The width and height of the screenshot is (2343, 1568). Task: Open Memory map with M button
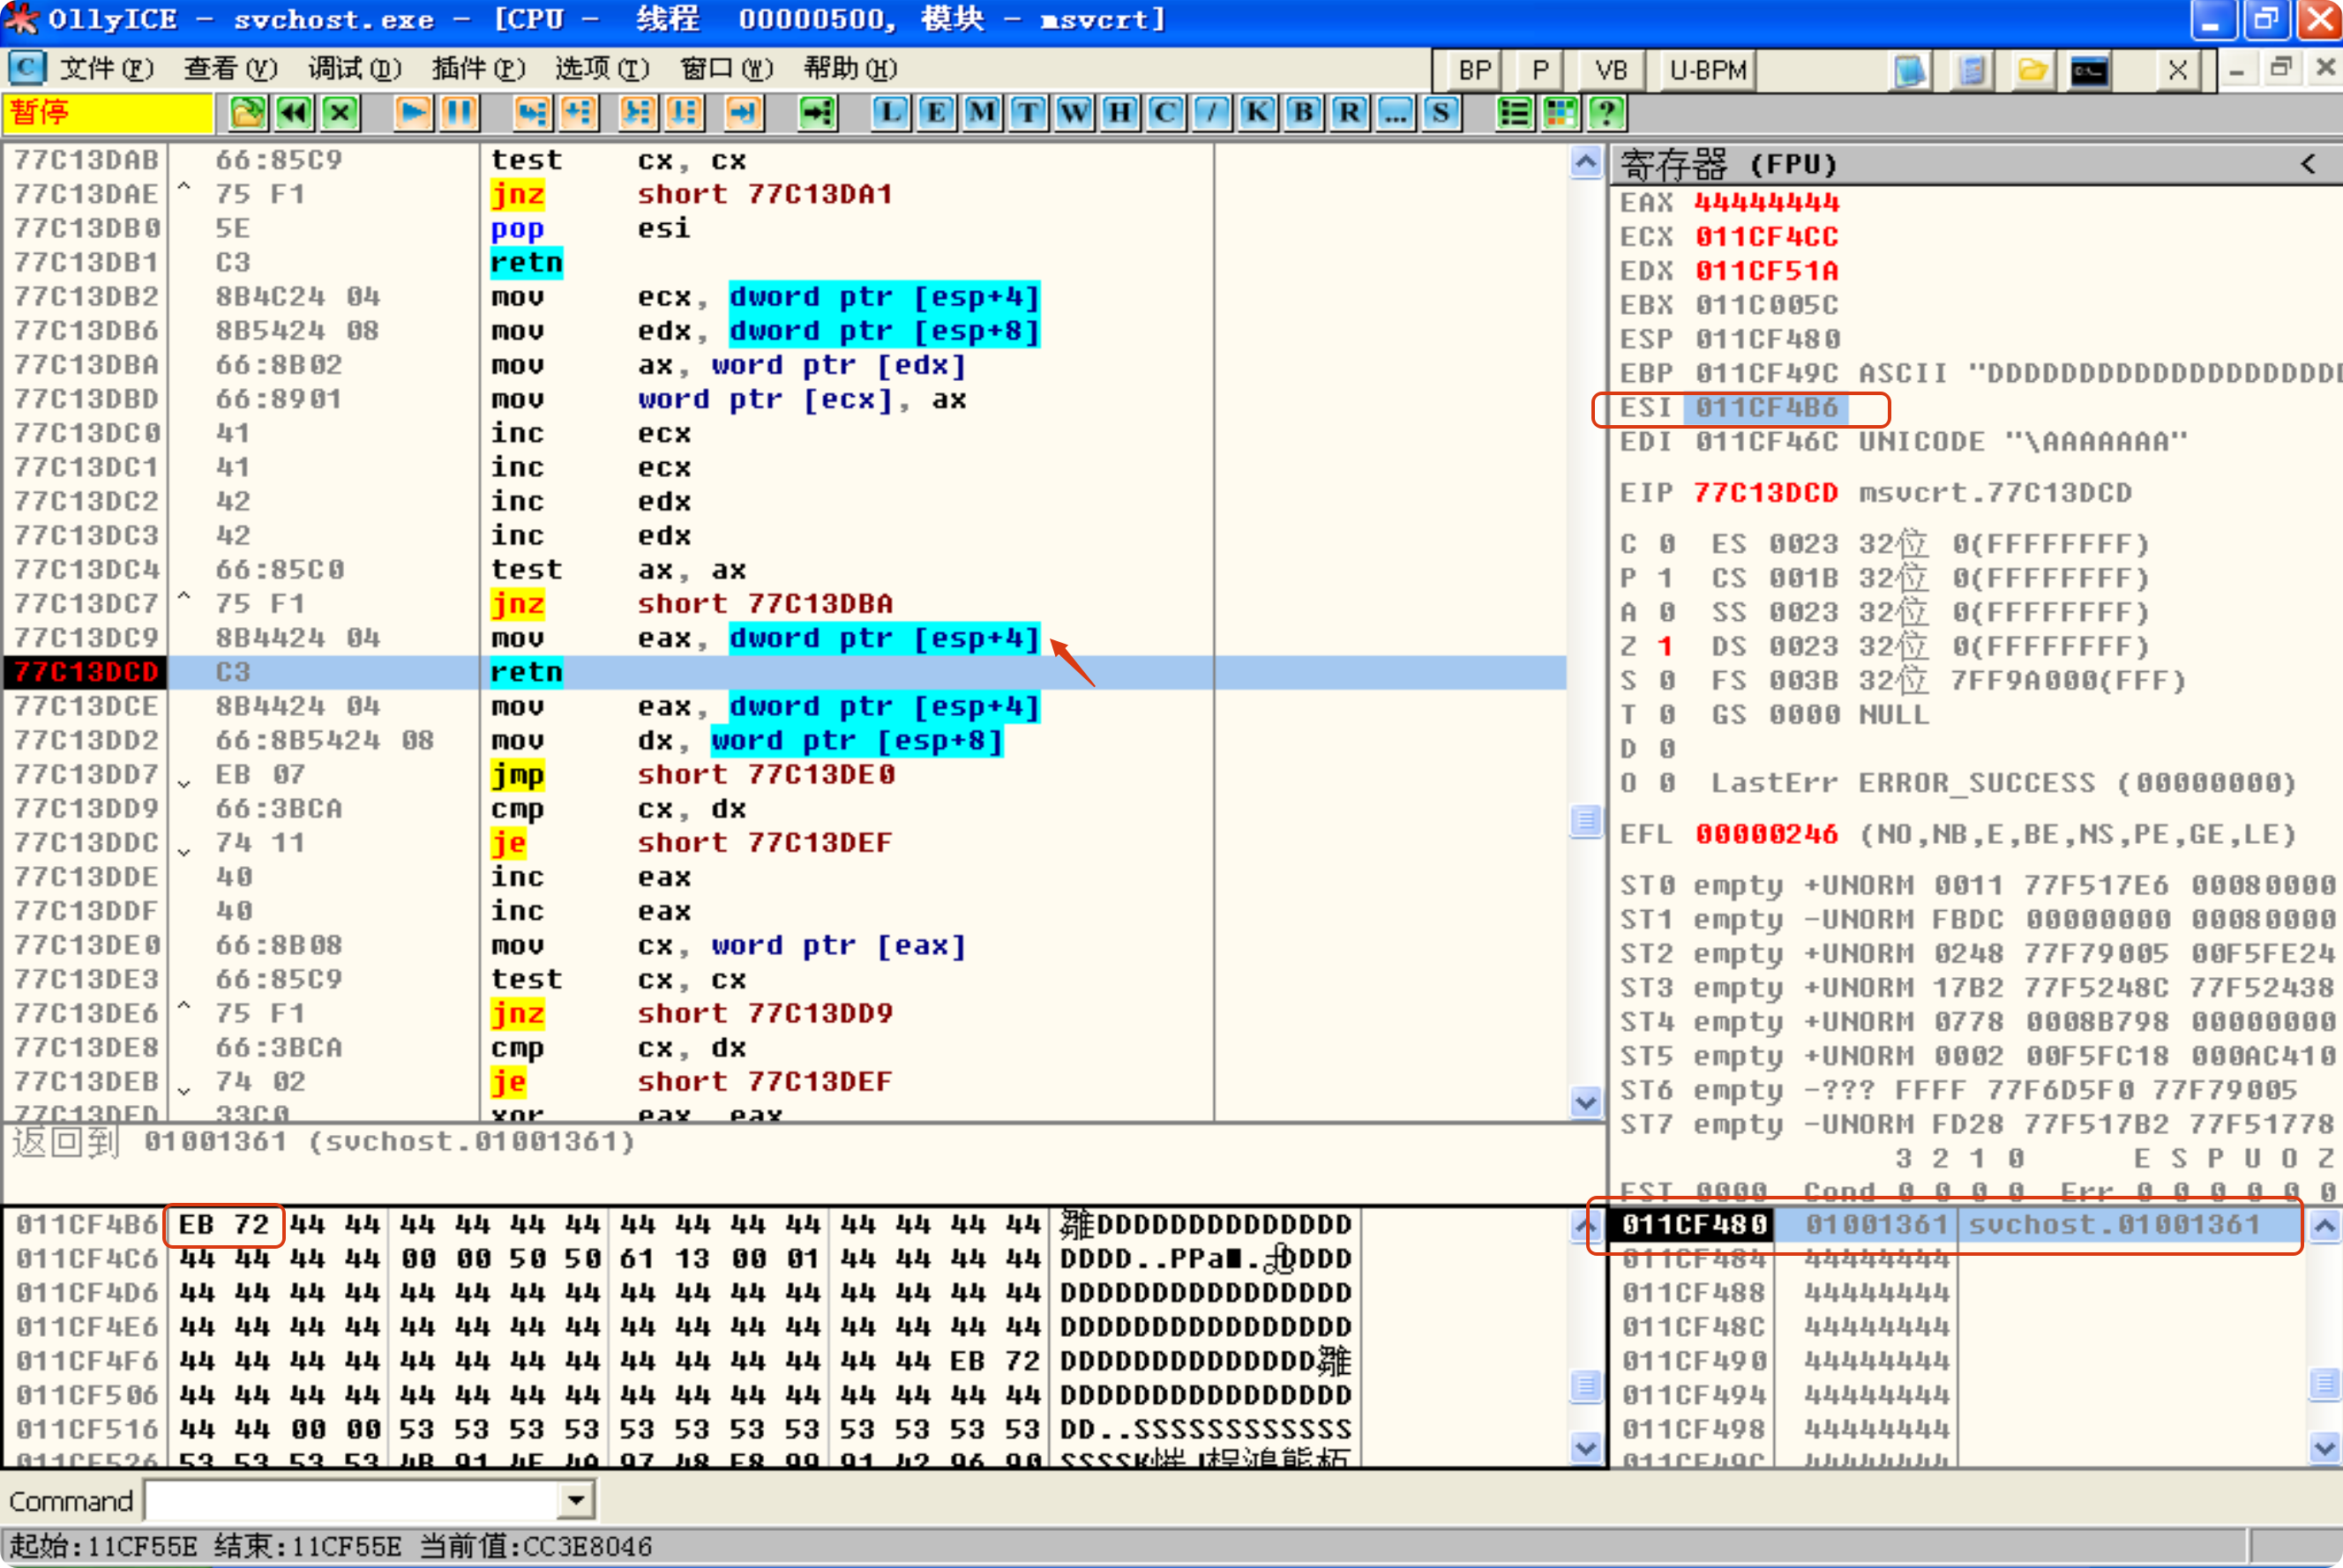(981, 112)
